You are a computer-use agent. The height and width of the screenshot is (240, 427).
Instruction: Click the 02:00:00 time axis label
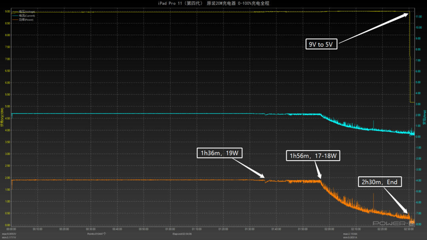coord(329,229)
